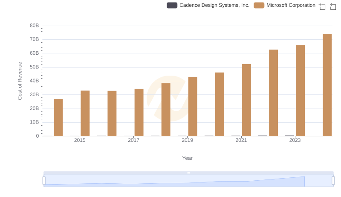Click the top grip bar of the zoom slider
Viewport: 341px width, 197px height.
point(188,173)
